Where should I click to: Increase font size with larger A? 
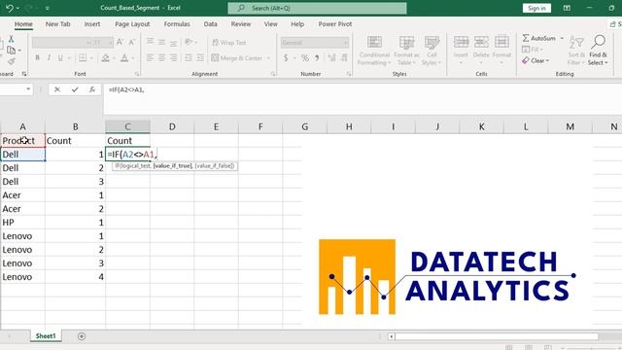121,42
